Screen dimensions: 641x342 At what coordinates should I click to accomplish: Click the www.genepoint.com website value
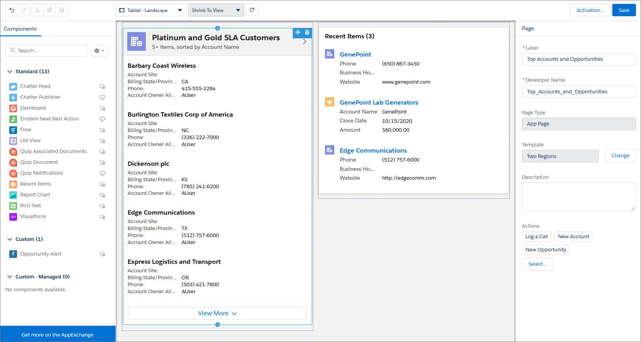[x=406, y=82]
